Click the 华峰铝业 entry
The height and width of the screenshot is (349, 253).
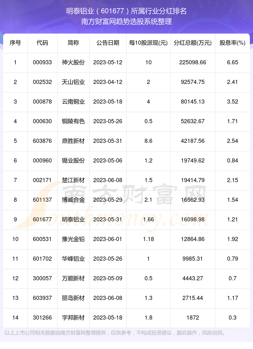coord(73,259)
